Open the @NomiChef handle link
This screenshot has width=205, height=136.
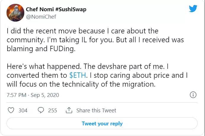[41, 17]
